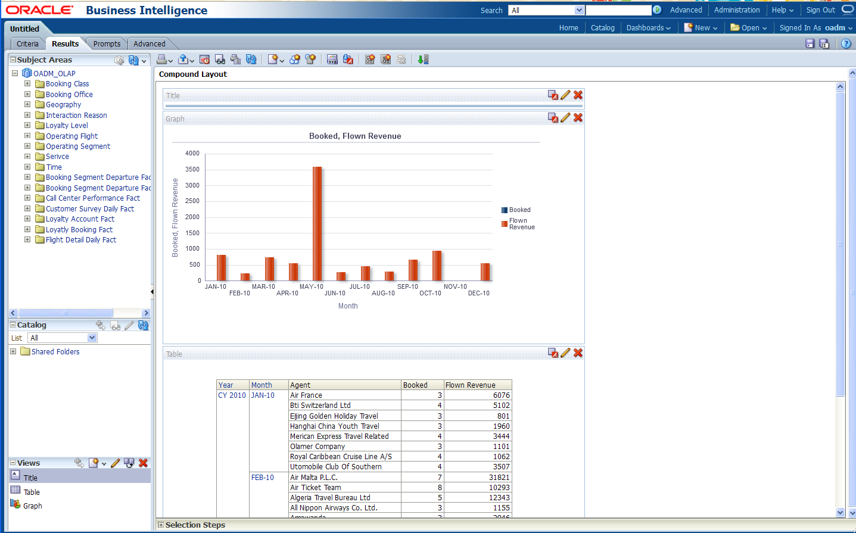Screen dimensions: 856x533
Task: Expand the Geography folder
Action: [x=27, y=105]
